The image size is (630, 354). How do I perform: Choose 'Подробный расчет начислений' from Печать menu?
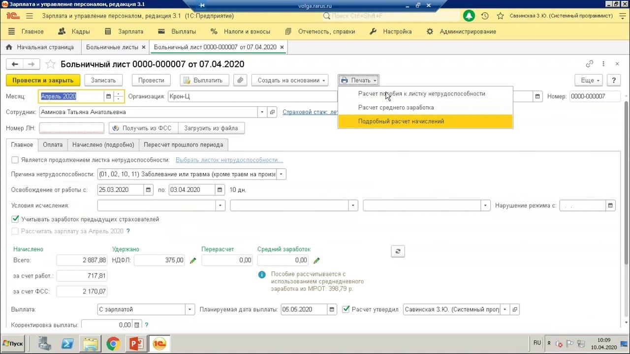[425, 121]
